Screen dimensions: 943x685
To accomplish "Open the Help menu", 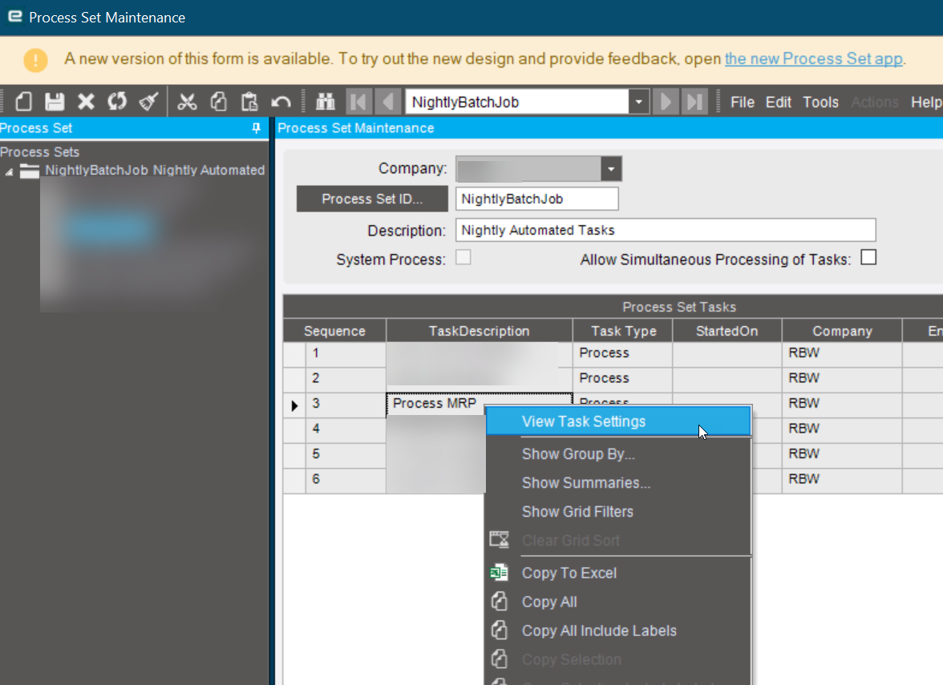I will 926,103.
